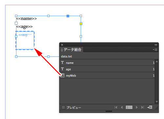Viewport: 164px width, 119px height.
Task: Click the text type icon beside age
Action: point(62,69)
